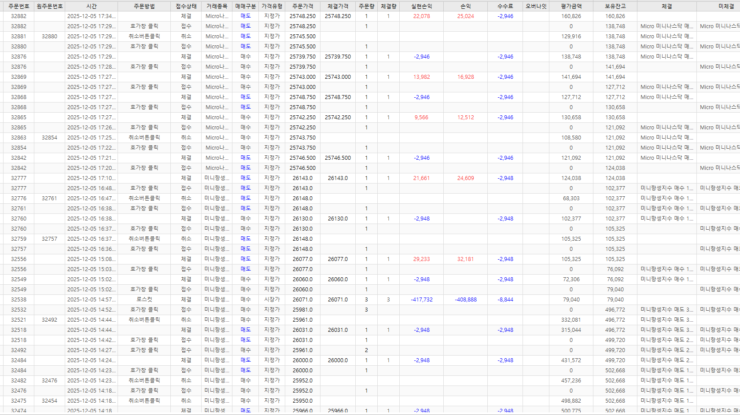Screen dimensions: 740x415
Task: Select valuation amount 498,882
Action: [x=571, y=401]
